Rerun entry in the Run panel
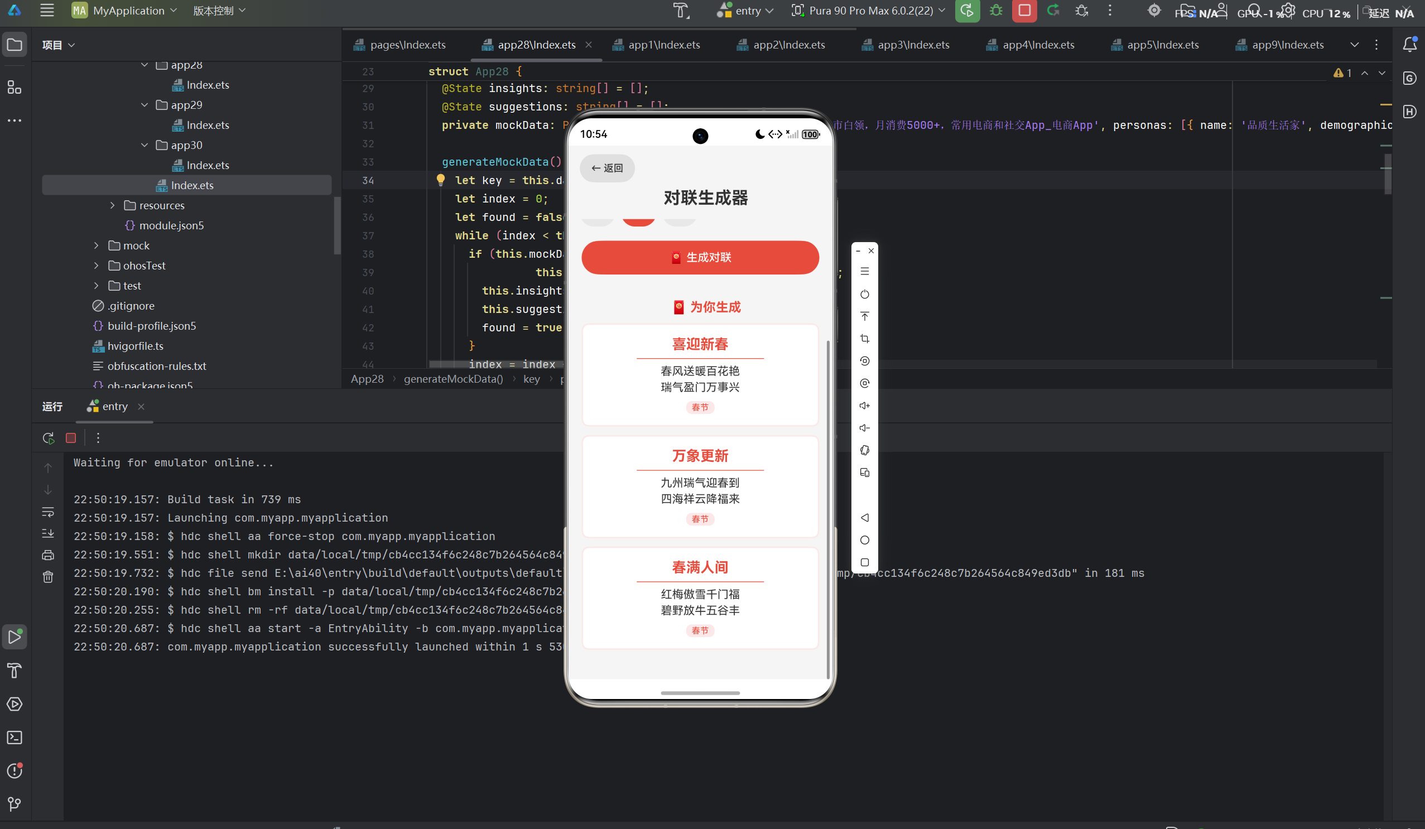The height and width of the screenshot is (829, 1425). point(48,438)
